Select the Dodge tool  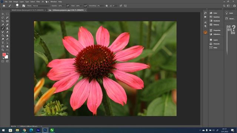[x=3, y=39]
